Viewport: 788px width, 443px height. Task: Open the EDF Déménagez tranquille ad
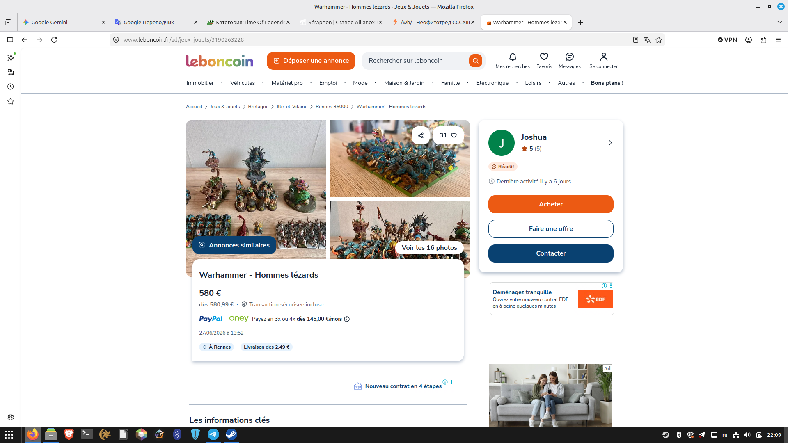click(552, 299)
